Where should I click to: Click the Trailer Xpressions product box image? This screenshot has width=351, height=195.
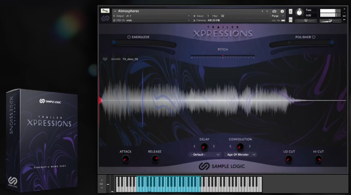42,140
